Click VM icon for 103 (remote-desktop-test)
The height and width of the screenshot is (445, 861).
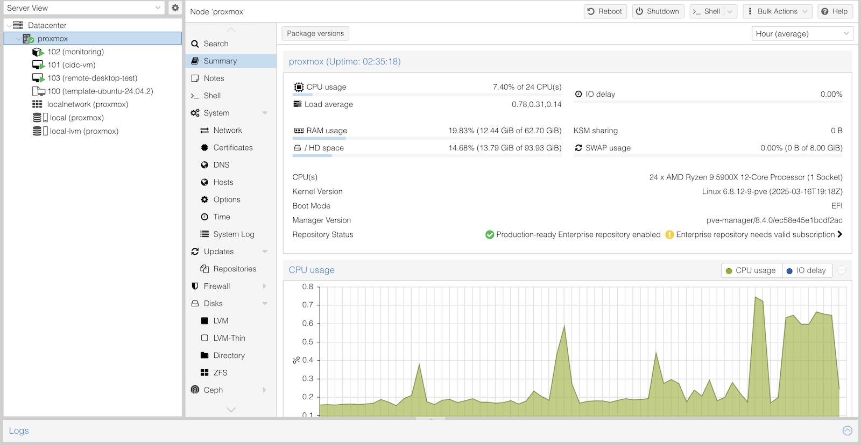tap(38, 78)
